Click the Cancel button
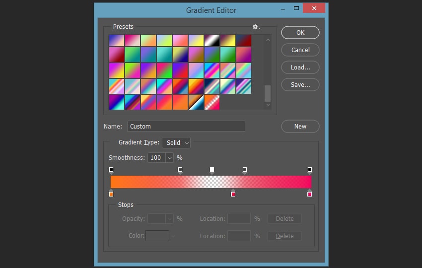 click(300, 50)
